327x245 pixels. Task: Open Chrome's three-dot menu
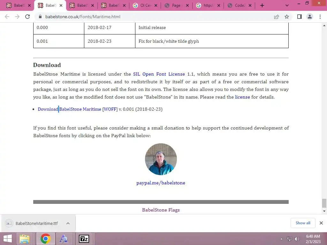(x=320, y=17)
